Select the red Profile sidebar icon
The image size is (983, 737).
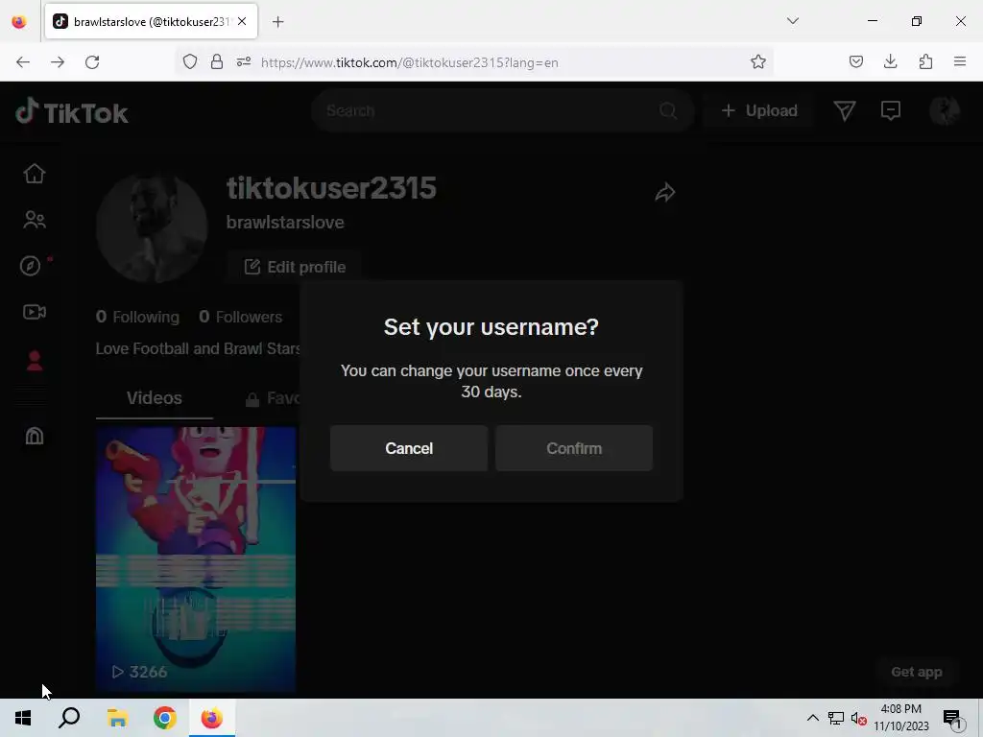pos(35,361)
